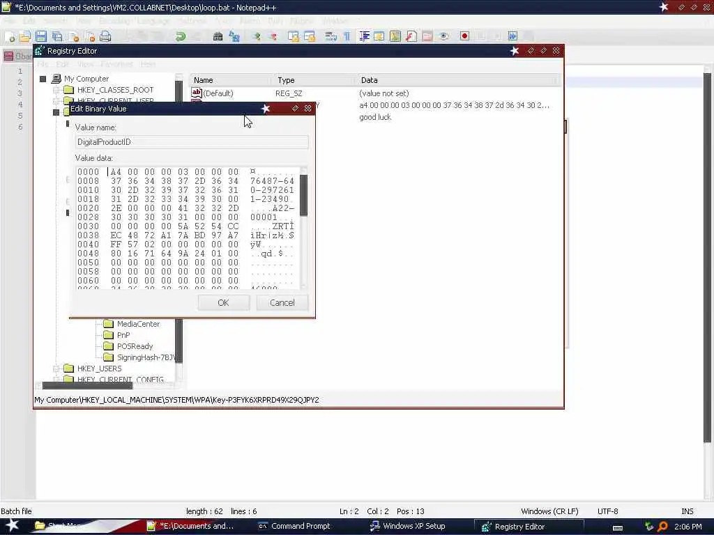Expand the HKEY_USERS registry node

point(56,369)
